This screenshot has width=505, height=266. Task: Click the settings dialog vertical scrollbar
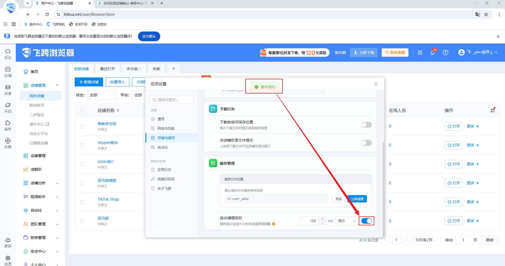click(x=383, y=189)
